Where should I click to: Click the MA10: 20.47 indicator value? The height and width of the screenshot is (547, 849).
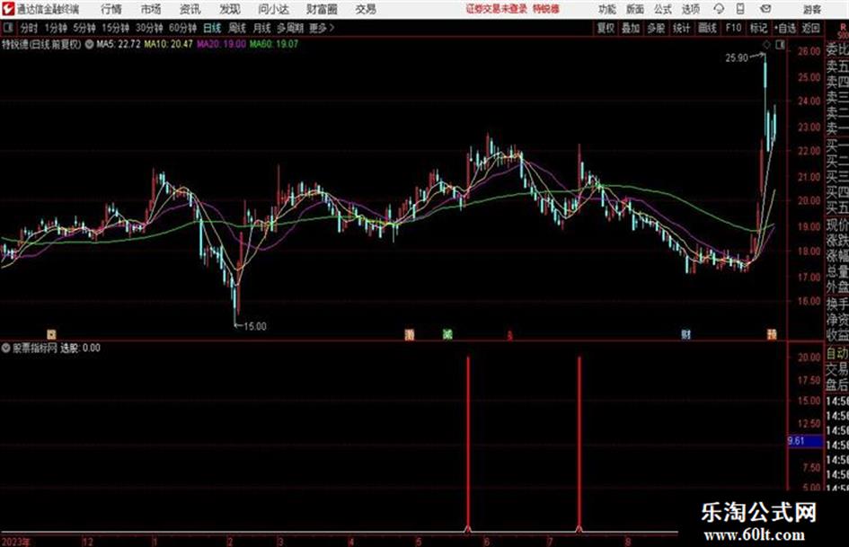[168, 44]
